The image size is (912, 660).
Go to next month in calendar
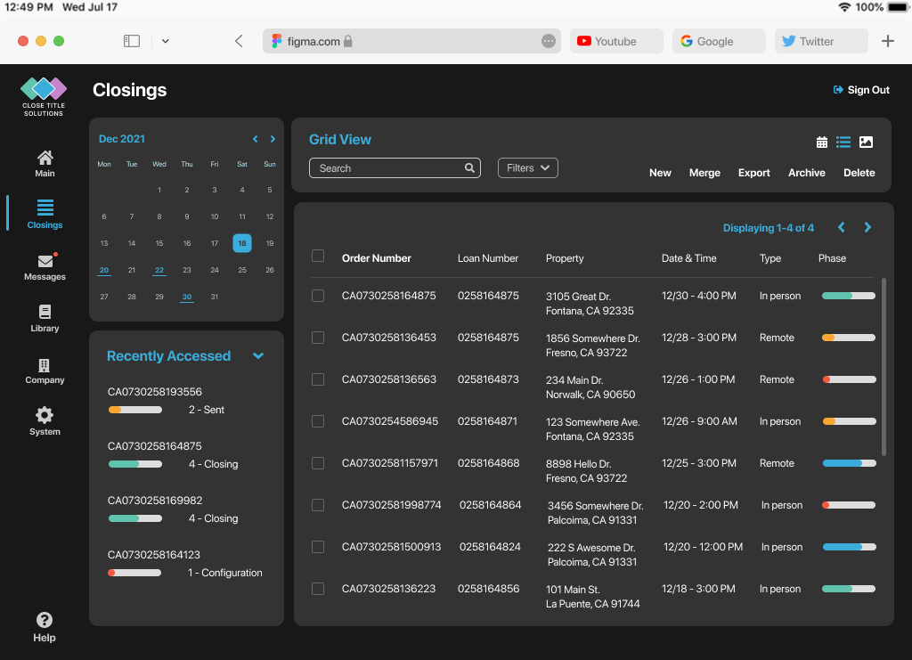click(x=273, y=139)
